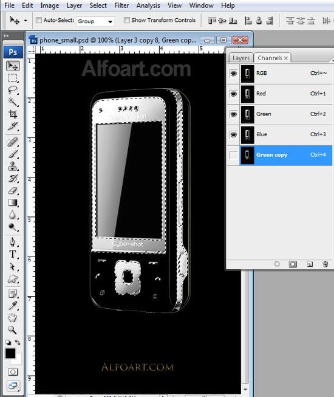Viewport: 334px width, 397px height.
Task: Open the Filter menu
Action: coord(121,5)
